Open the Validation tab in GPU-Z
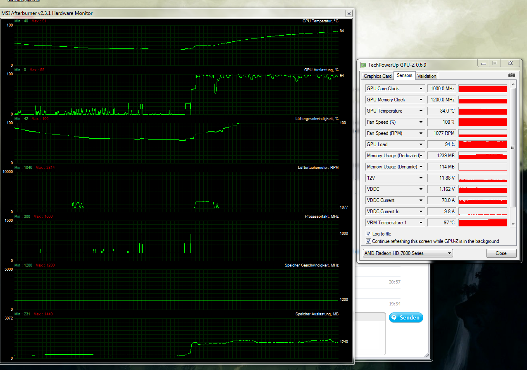The image size is (527, 370). point(427,76)
